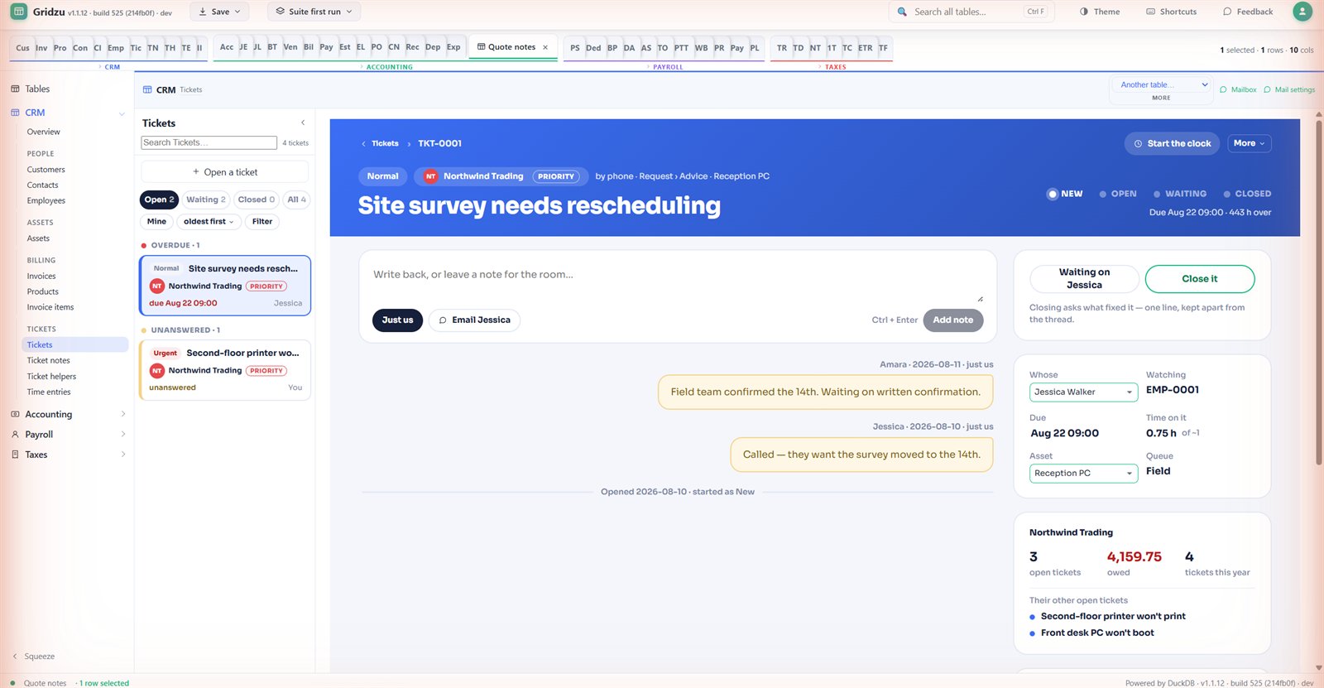
Task: Click the Theme half-circle icon
Action: (1084, 12)
